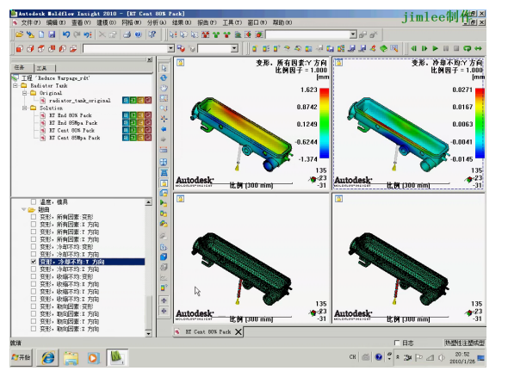
Task: Click the step back animation icon
Action: pos(414,48)
